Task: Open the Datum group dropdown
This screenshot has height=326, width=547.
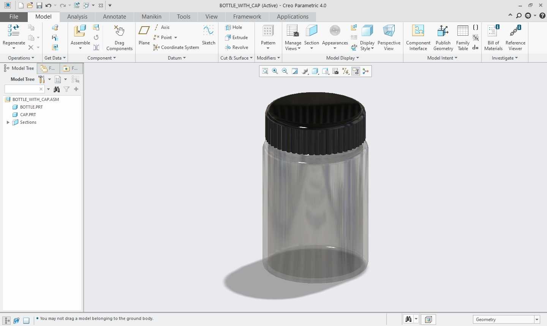Action: (x=177, y=58)
